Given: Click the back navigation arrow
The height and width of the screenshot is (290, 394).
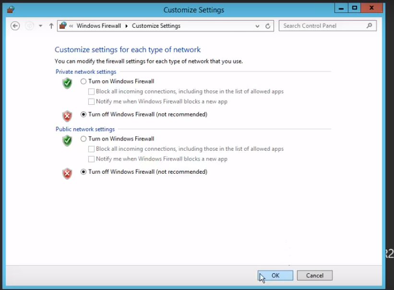Looking at the screenshot, I should click(x=15, y=26).
